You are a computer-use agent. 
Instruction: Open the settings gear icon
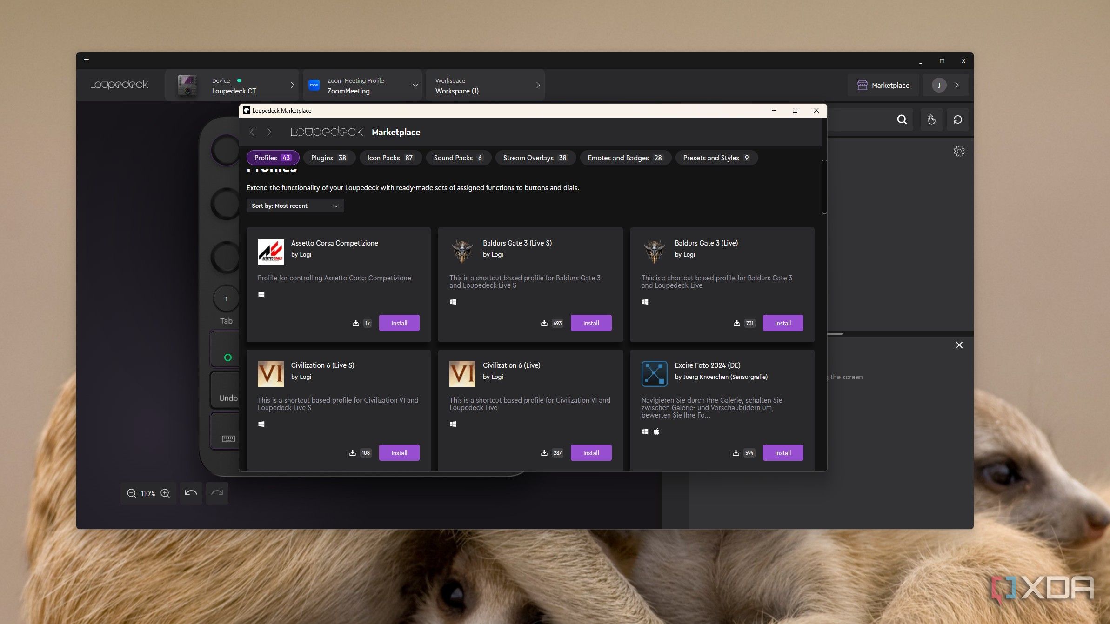(x=959, y=151)
